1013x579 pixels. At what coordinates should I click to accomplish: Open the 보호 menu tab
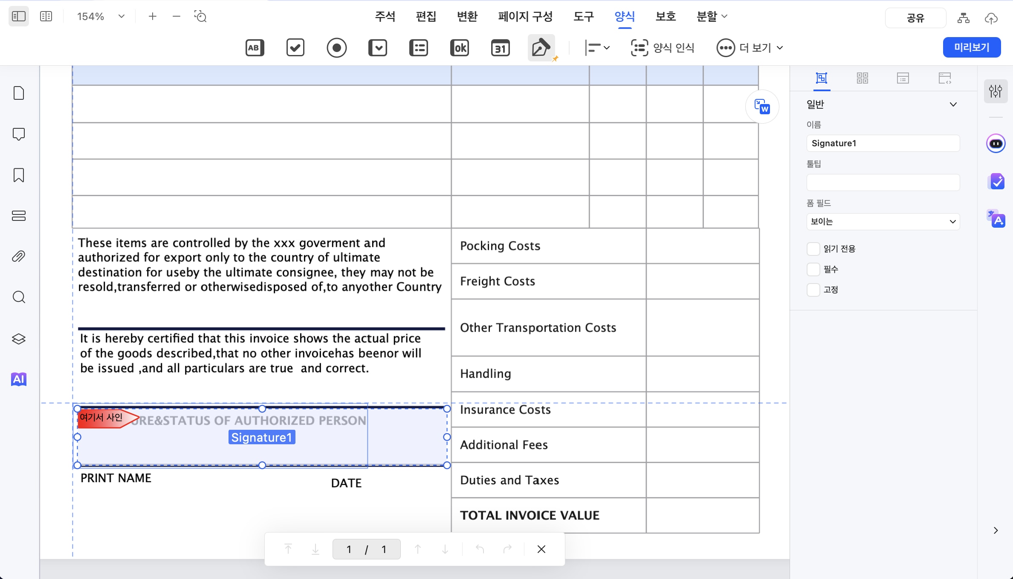(666, 17)
